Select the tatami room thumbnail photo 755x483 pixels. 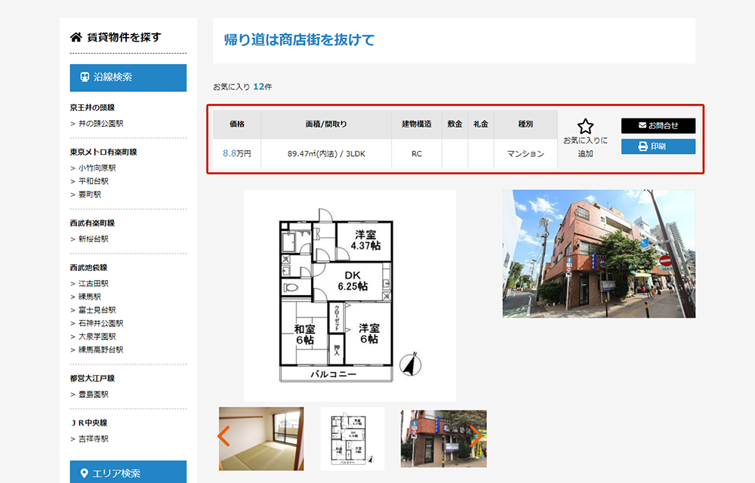point(261,438)
